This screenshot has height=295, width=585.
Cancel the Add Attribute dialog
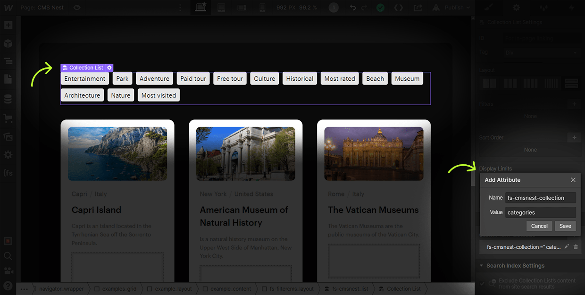point(539,226)
